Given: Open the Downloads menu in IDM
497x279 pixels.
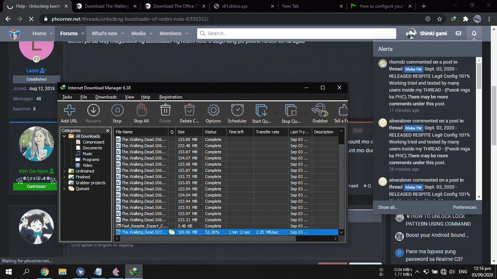Looking at the screenshot, I should pos(106,97).
